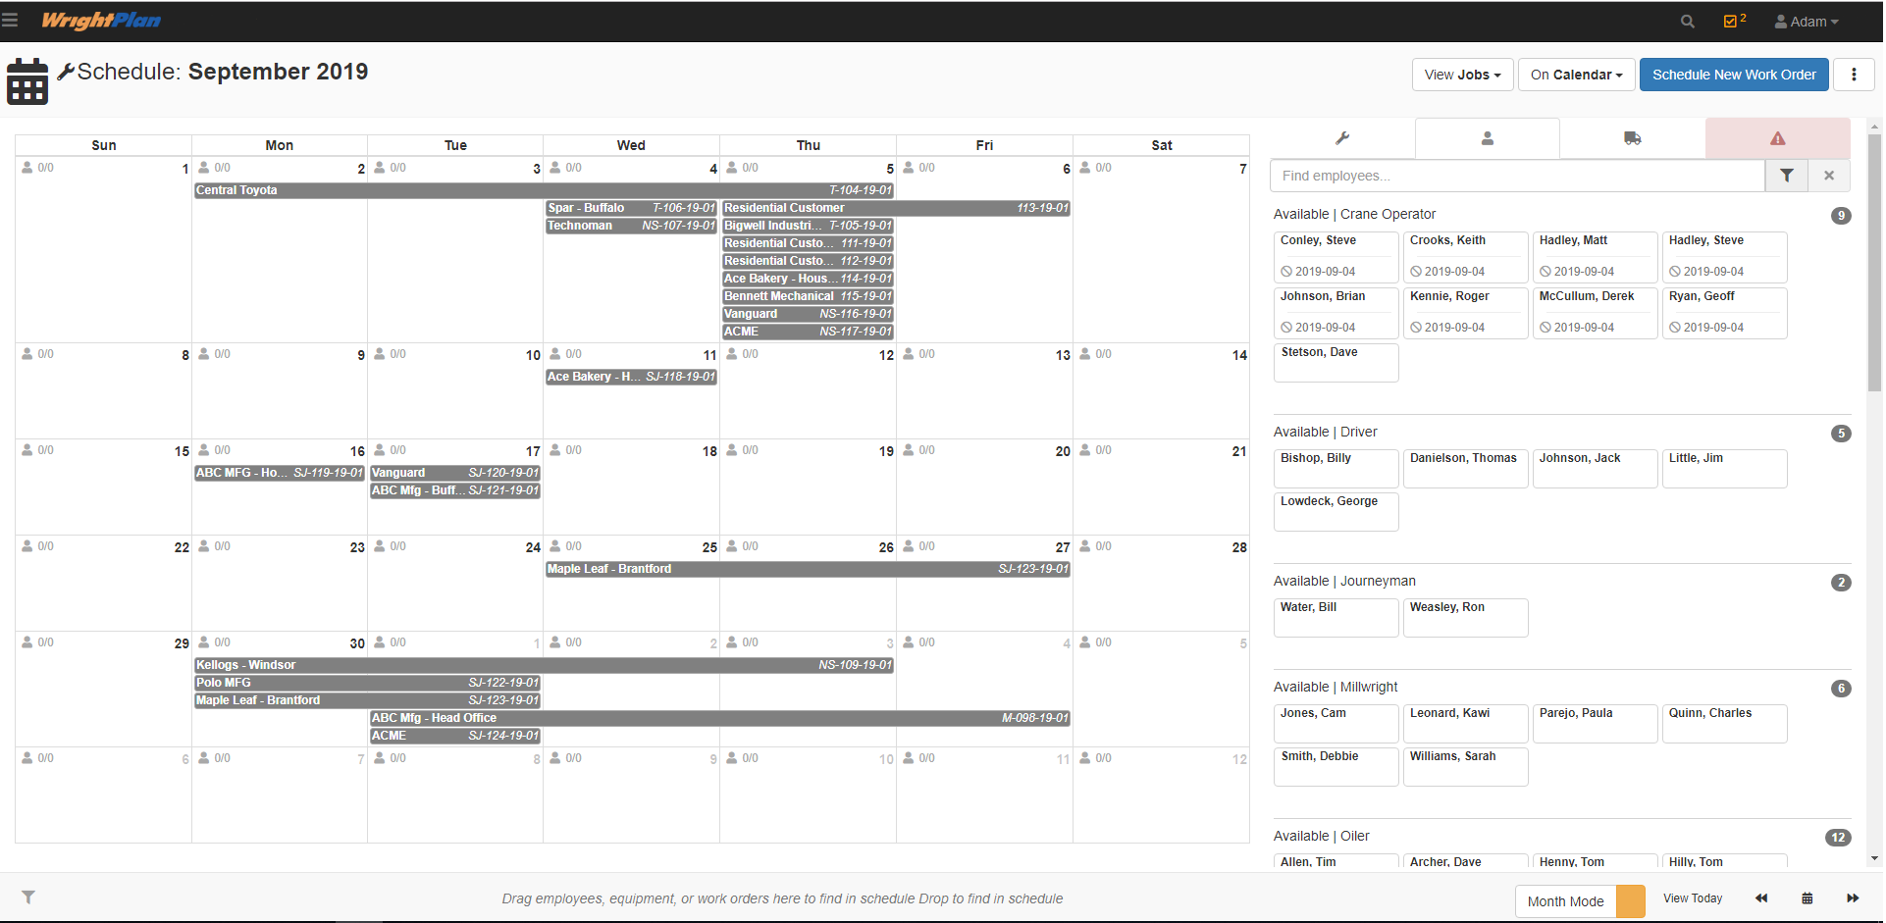Open the tasks checkbox icon showing badge 2
Screen dimensions: 1886x923
click(1732, 21)
